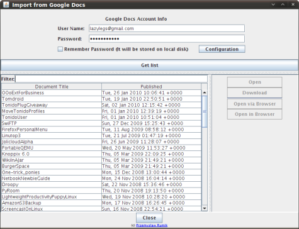299x229 pixels.
Task: Select the Knoppix 6.0 document
Action: [52, 154]
